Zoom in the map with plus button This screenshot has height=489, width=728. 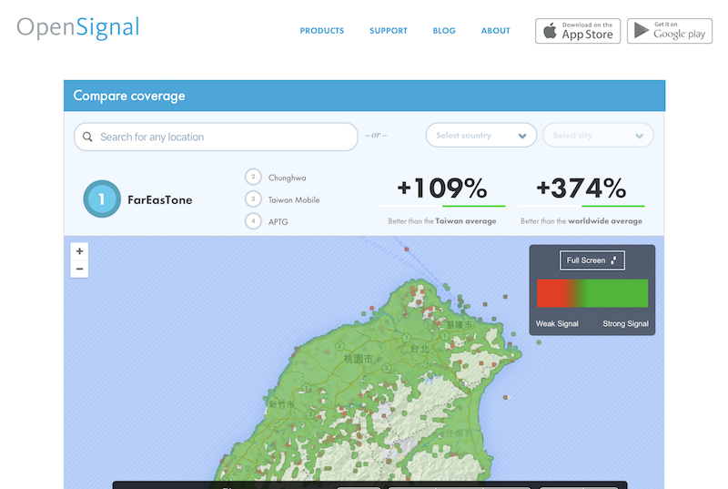(x=79, y=251)
